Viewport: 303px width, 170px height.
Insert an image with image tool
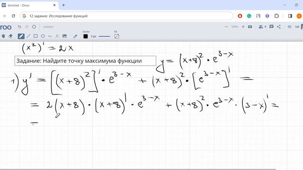(64, 36)
